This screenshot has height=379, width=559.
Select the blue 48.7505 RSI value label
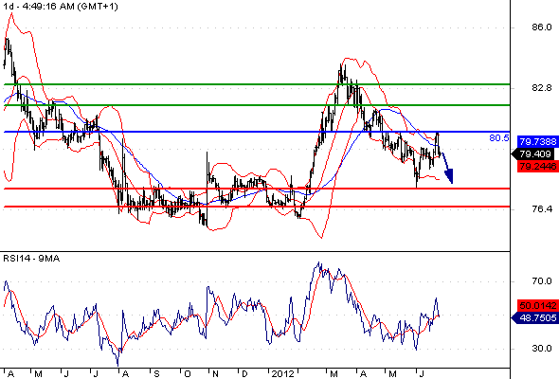pos(534,317)
